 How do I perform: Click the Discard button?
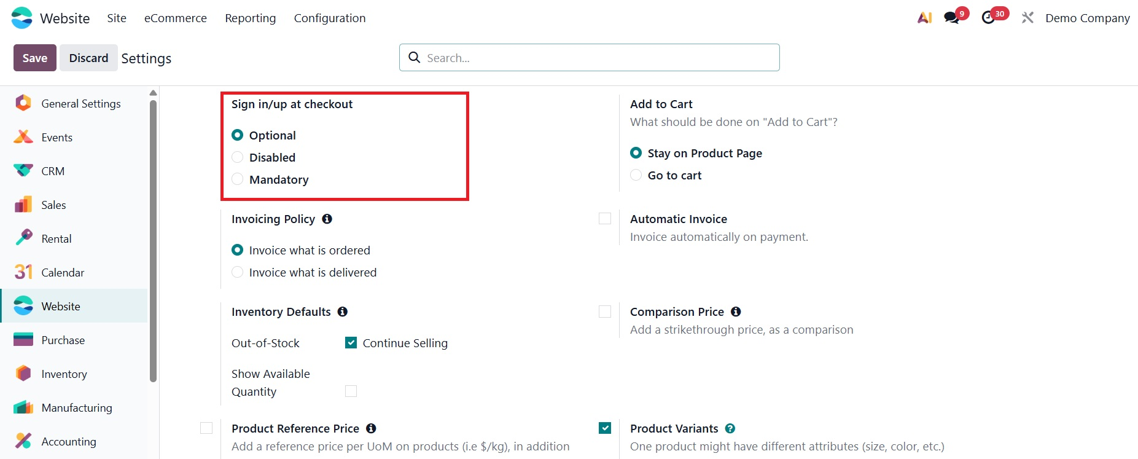(88, 58)
